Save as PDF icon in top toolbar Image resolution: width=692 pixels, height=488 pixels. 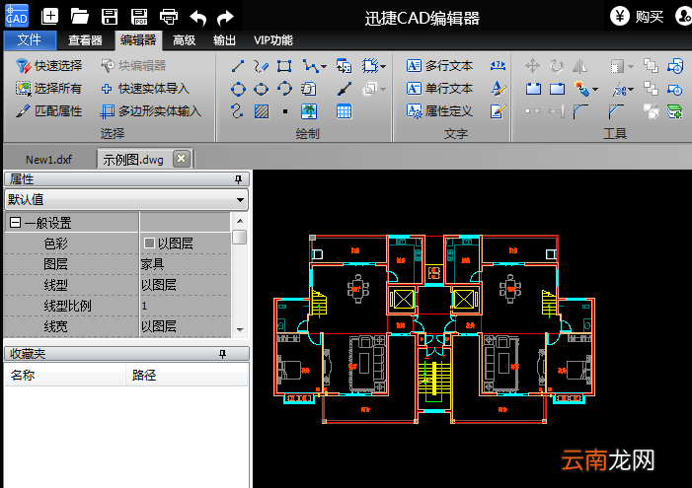pos(139,17)
